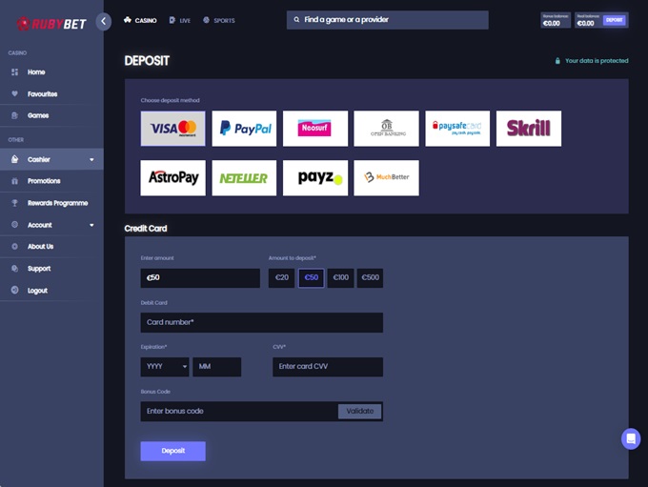Select the €20 deposit amount
This screenshot has height=487, width=648.
tap(281, 278)
